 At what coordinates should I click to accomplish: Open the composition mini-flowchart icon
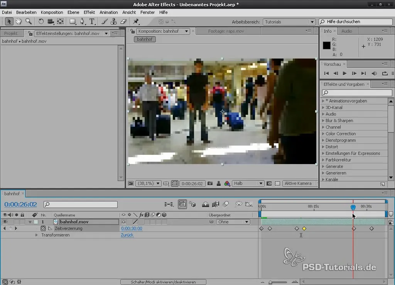169,205
